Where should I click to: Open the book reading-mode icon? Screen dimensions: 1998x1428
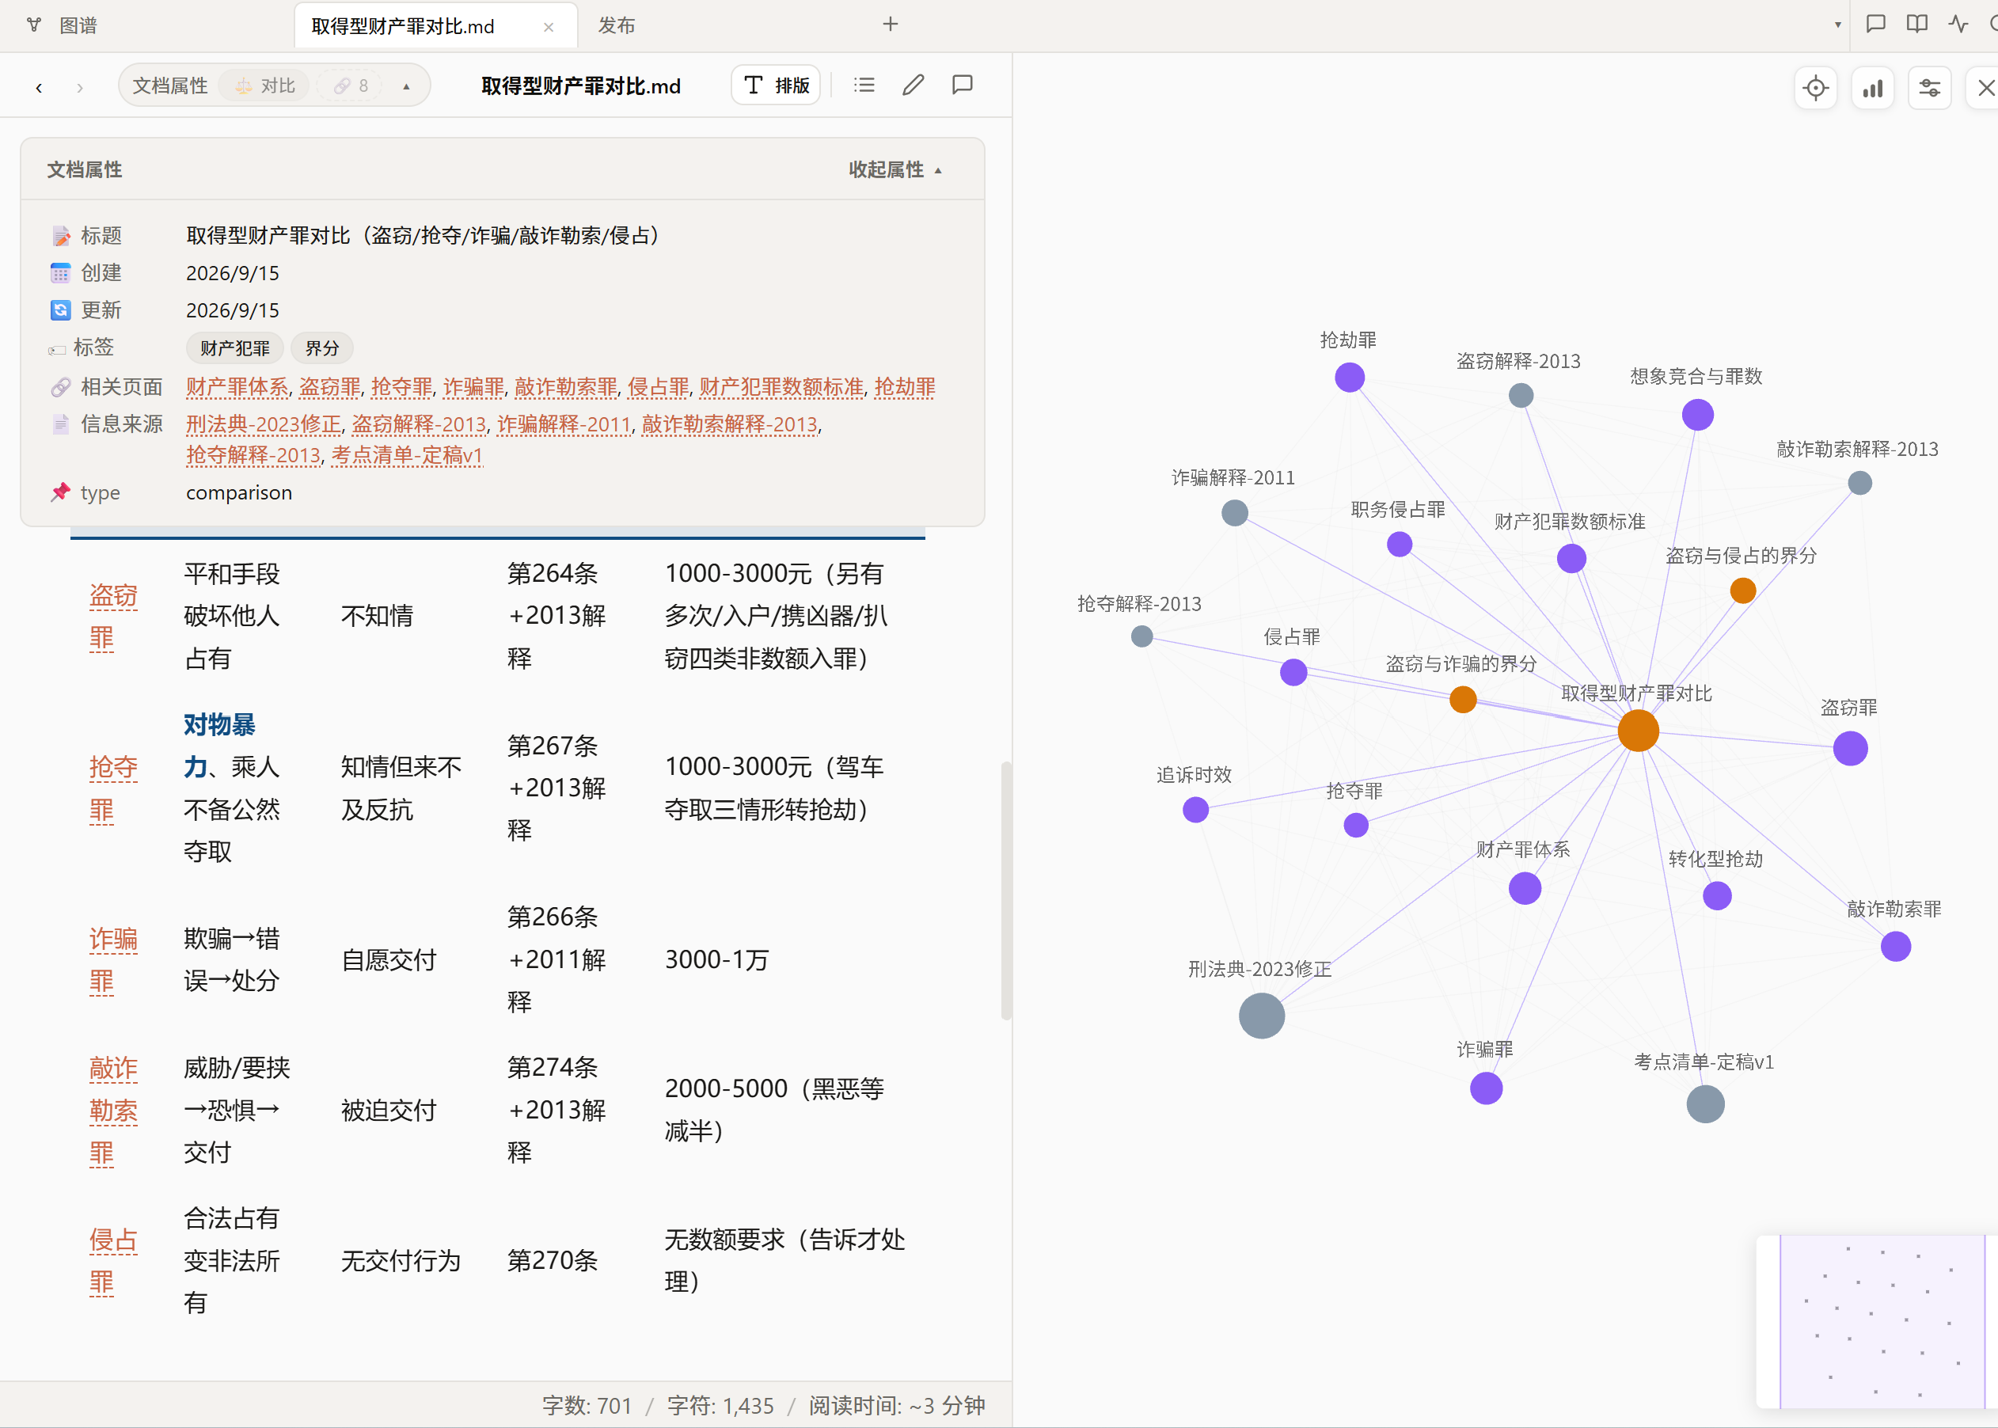click(x=1917, y=24)
